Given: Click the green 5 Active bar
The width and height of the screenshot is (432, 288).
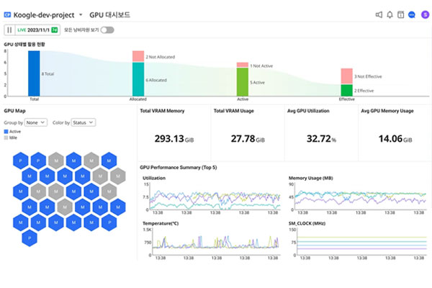Looking at the screenshot, I should pos(243,82).
